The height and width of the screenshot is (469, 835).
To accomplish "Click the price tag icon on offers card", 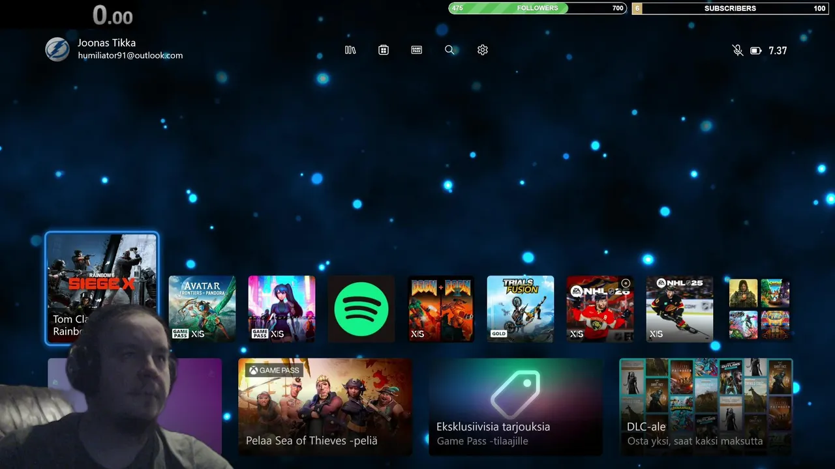I will [515, 394].
